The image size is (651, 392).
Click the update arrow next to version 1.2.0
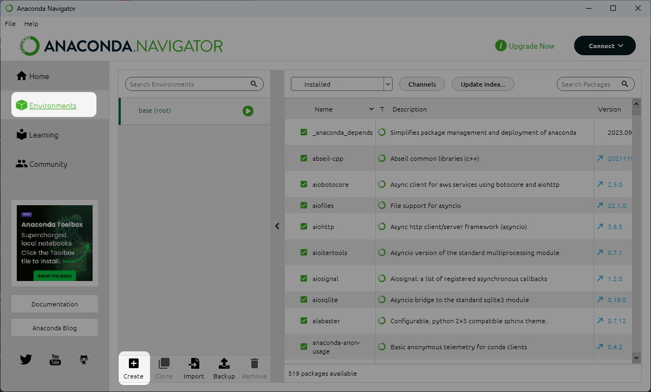(x=600, y=279)
